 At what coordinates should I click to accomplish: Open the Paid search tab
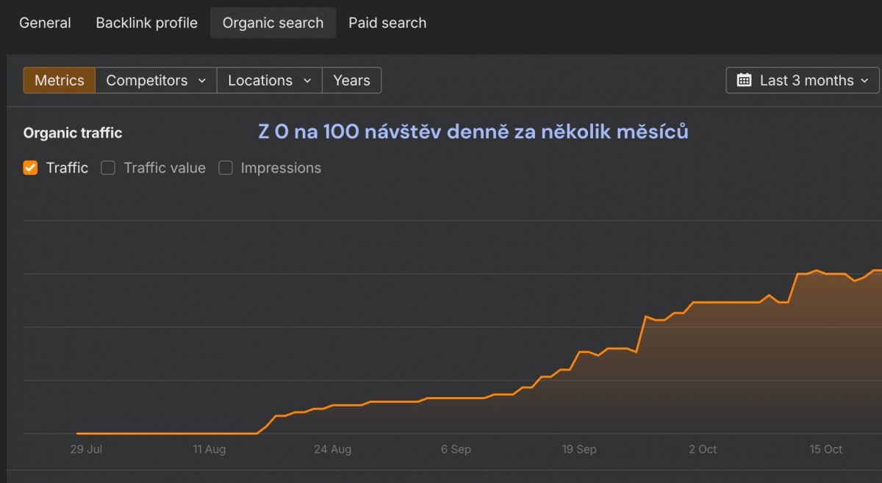coord(387,23)
